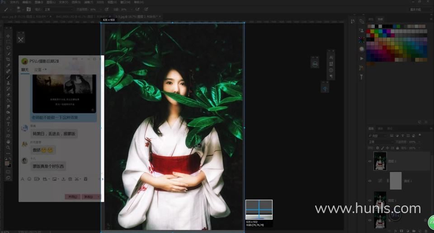The height and width of the screenshot is (233, 434).
Task: Select the Pen tool
Action: [8, 118]
